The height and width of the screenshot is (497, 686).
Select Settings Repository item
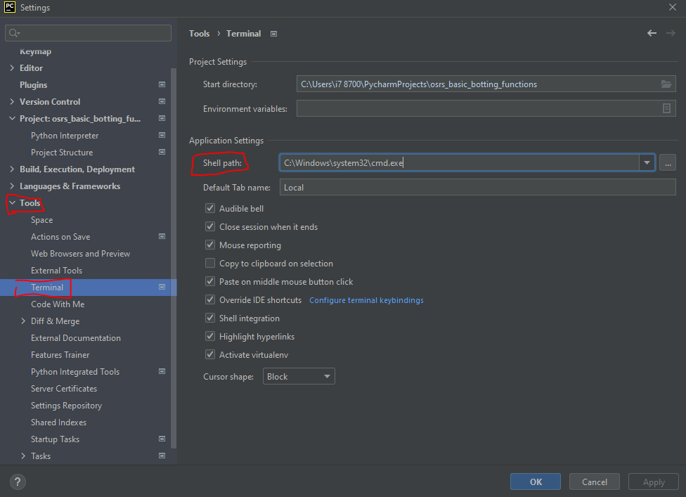(x=66, y=406)
